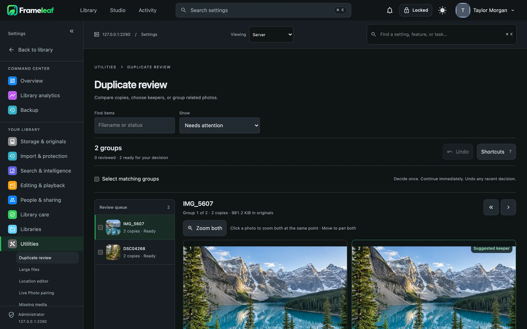Click Zoom both button

(205, 228)
